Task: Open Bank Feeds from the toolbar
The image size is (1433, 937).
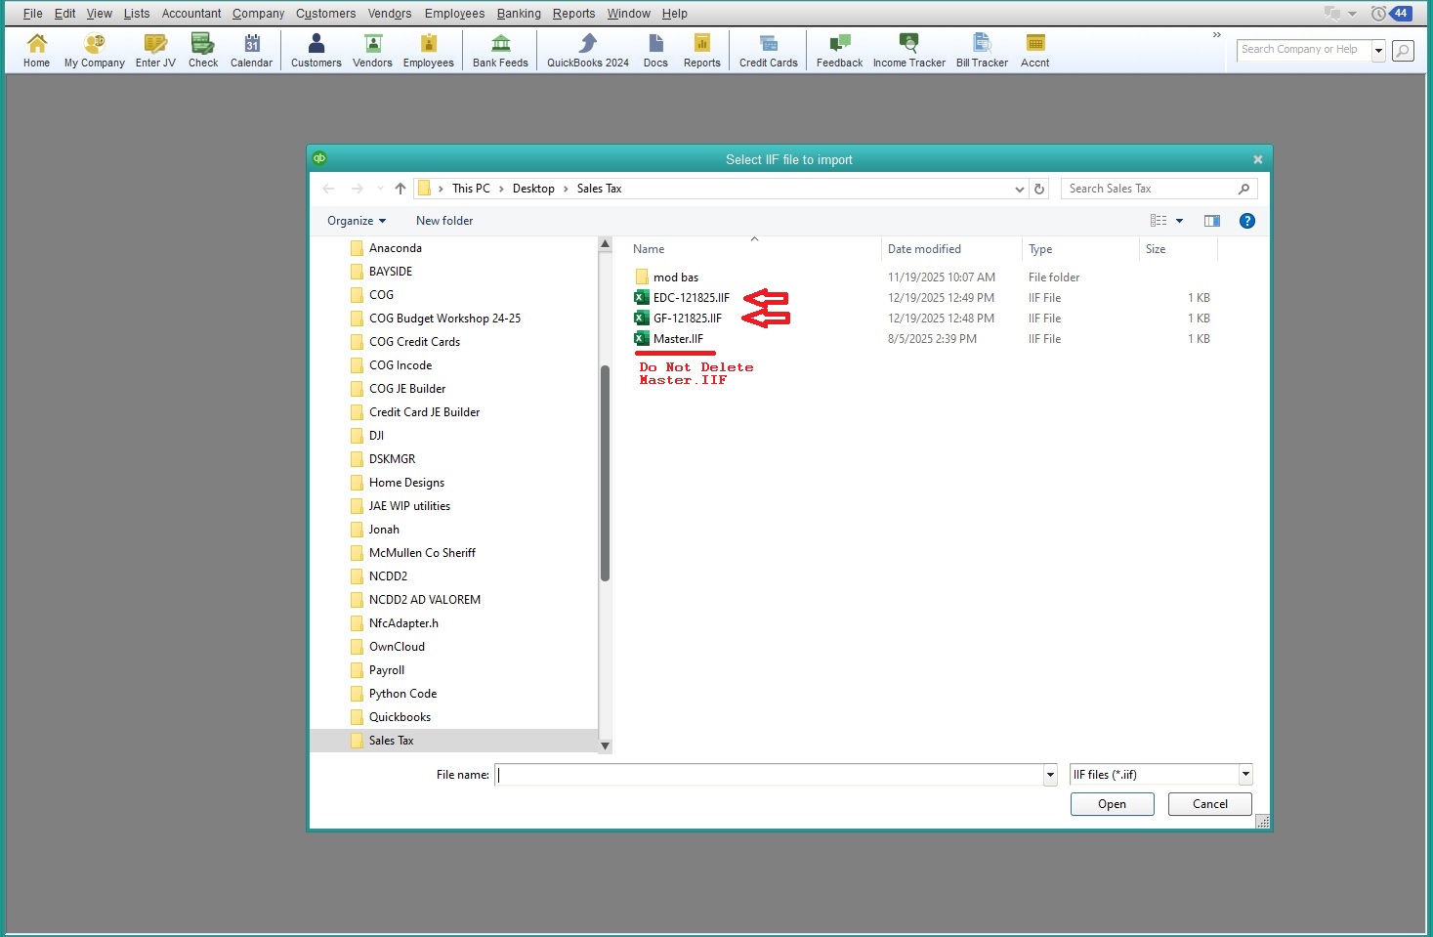Action: click(x=499, y=50)
